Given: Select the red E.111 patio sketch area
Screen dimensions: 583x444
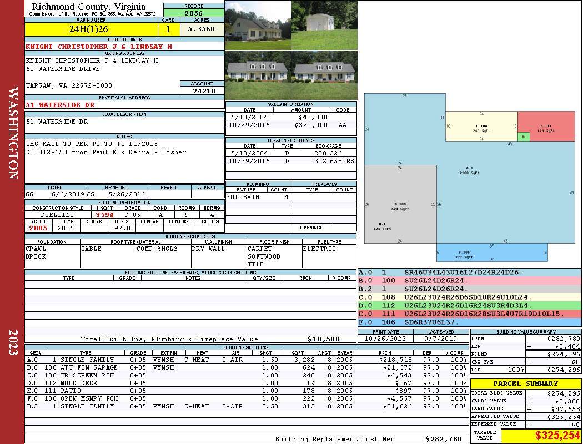Looking at the screenshot, I should pyautogui.click(x=546, y=127).
